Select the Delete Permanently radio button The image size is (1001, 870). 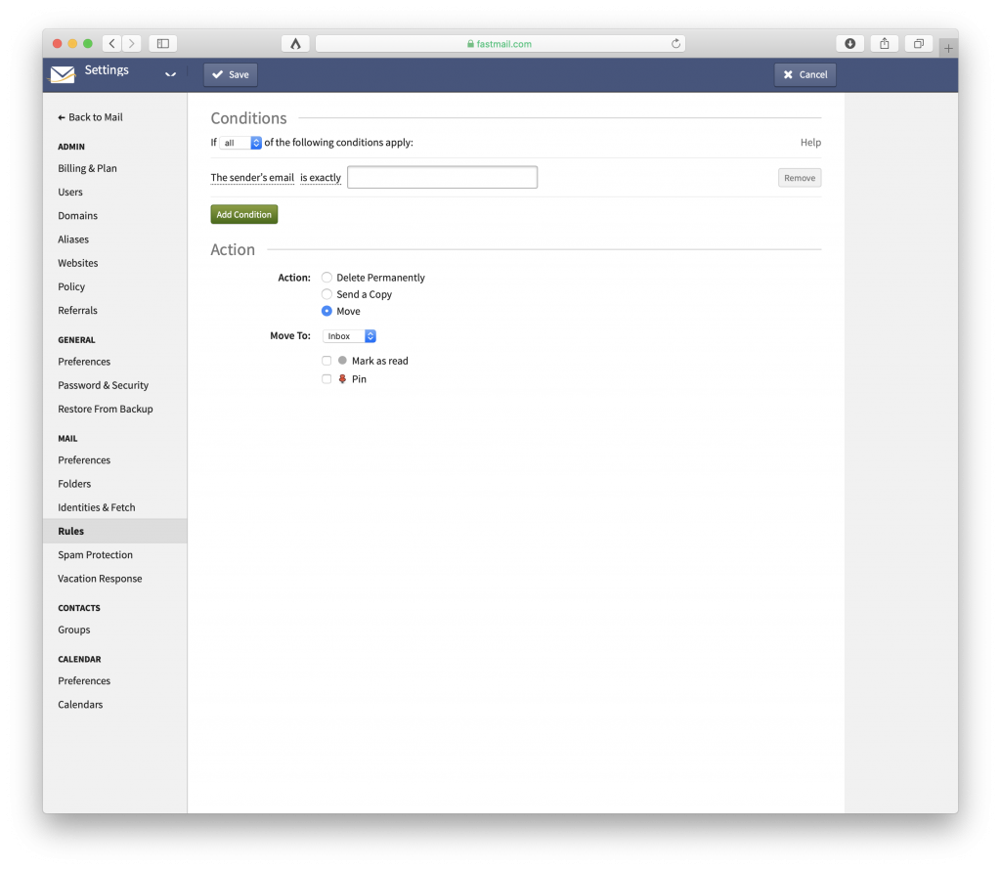tap(326, 277)
